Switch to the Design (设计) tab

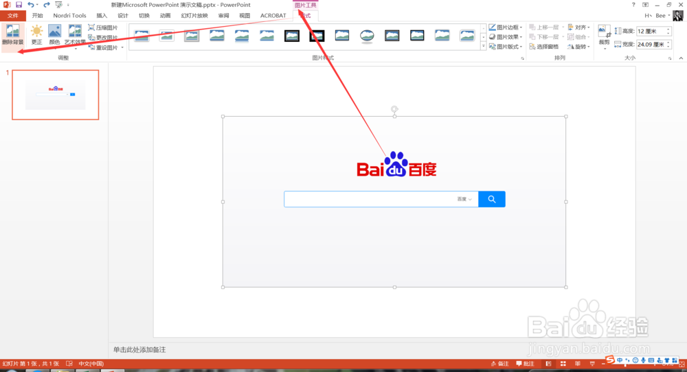(123, 15)
